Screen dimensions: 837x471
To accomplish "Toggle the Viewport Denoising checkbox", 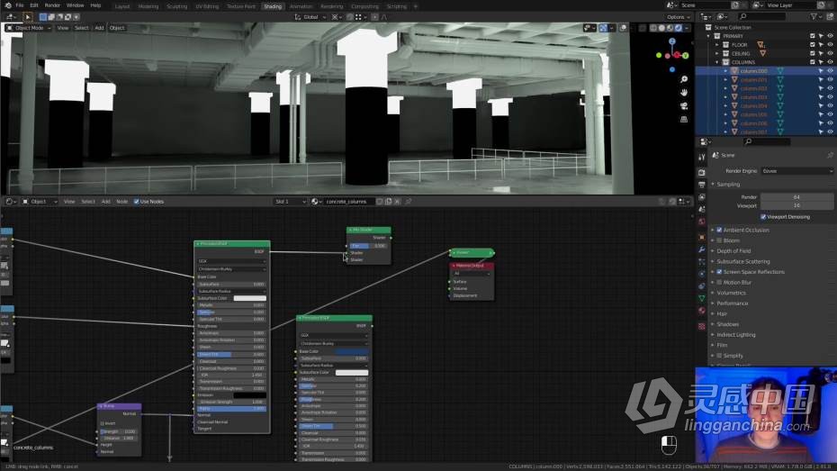I will point(763,217).
